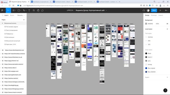This screenshot has width=170, height=95.
Task: Switch to the Layers tab
Action: [6, 15]
